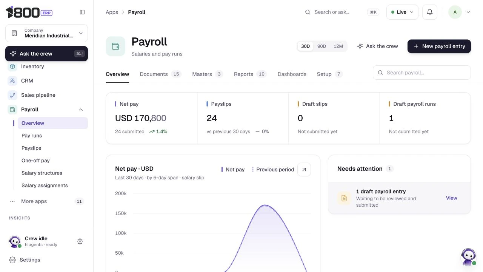Open crew settings gear icon
This screenshot has width=483, height=272.
point(80,241)
